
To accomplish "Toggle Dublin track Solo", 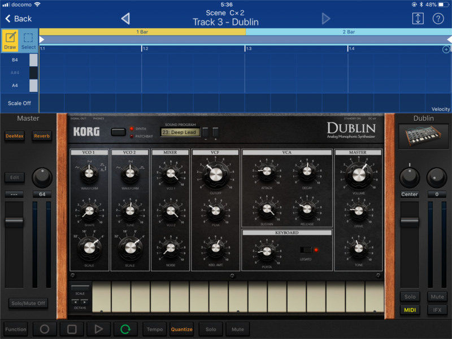I will [410, 297].
